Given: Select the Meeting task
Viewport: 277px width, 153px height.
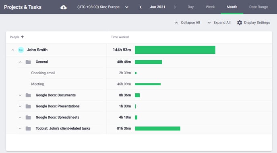Looking at the screenshot, I should point(37,84).
